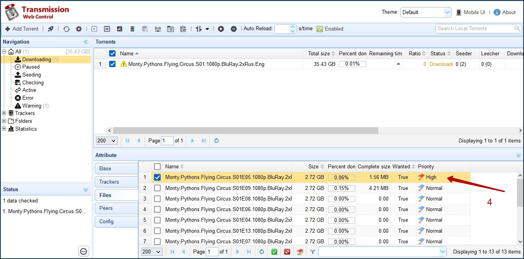Open the torrents page size 200 dropdown
Screen dimensions: 524x259
pos(107,140)
